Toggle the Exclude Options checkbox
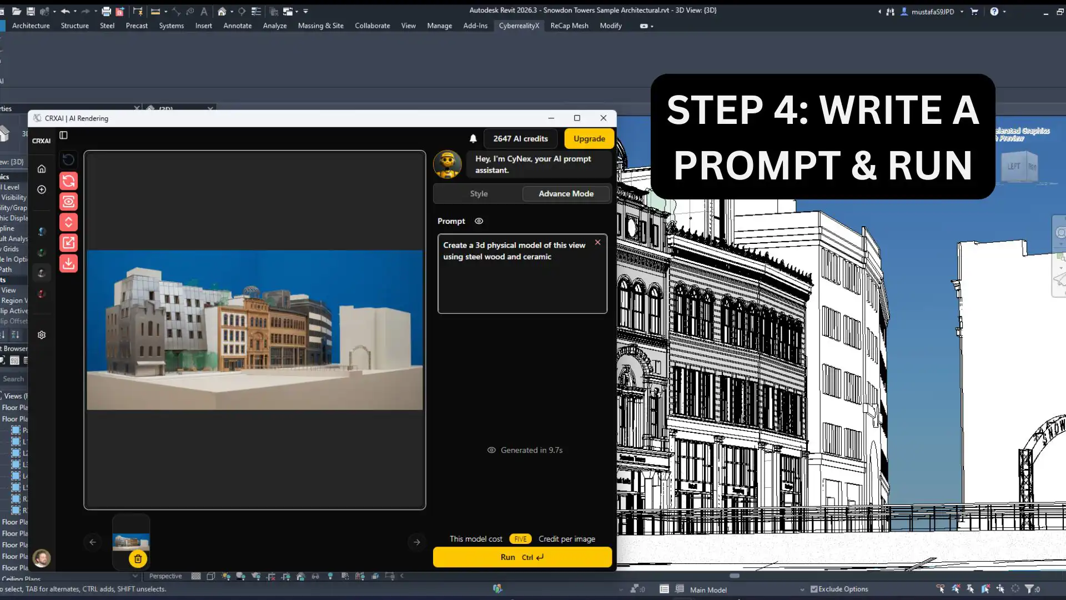The height and width of the screenshot is (600, 1066). (814, 589)
